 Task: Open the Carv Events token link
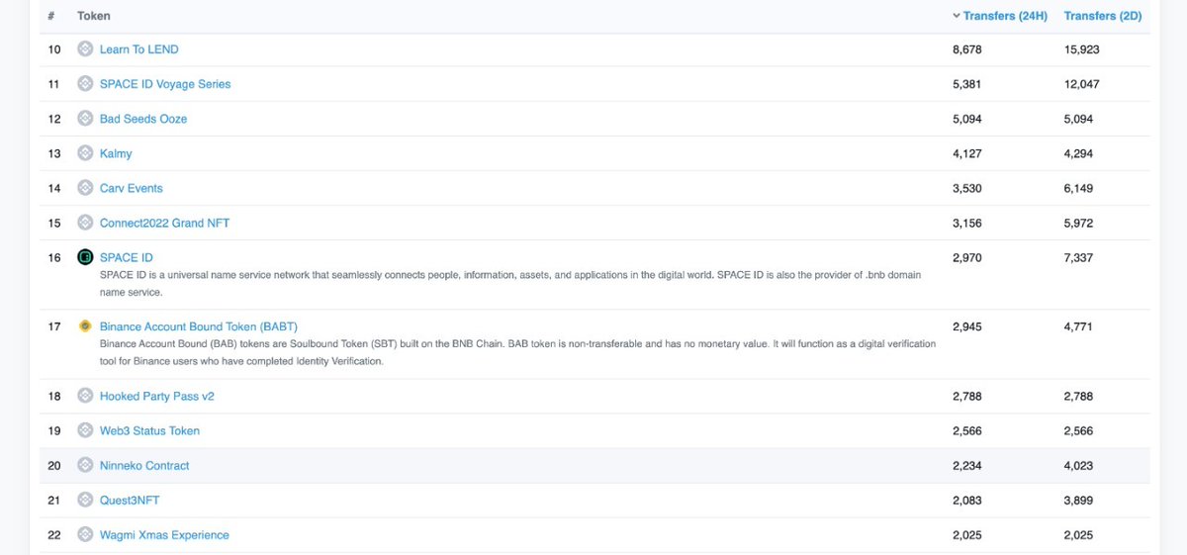132,188
